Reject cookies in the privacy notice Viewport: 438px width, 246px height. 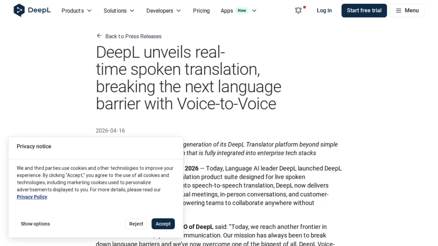(x=136, y=224)
